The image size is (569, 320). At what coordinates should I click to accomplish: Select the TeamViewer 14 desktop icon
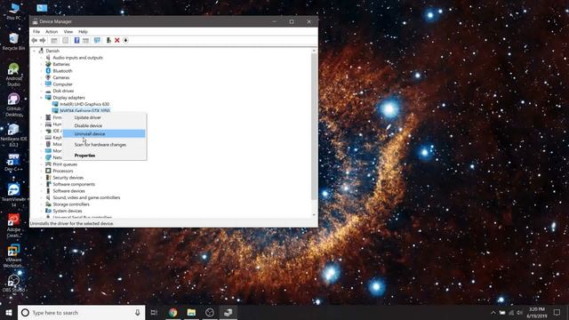(14, 196)
